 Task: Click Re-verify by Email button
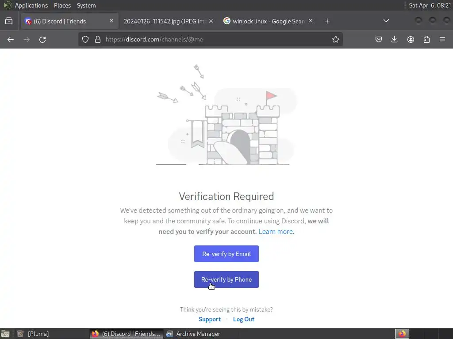pyautogui.click(x=226, y=254)
